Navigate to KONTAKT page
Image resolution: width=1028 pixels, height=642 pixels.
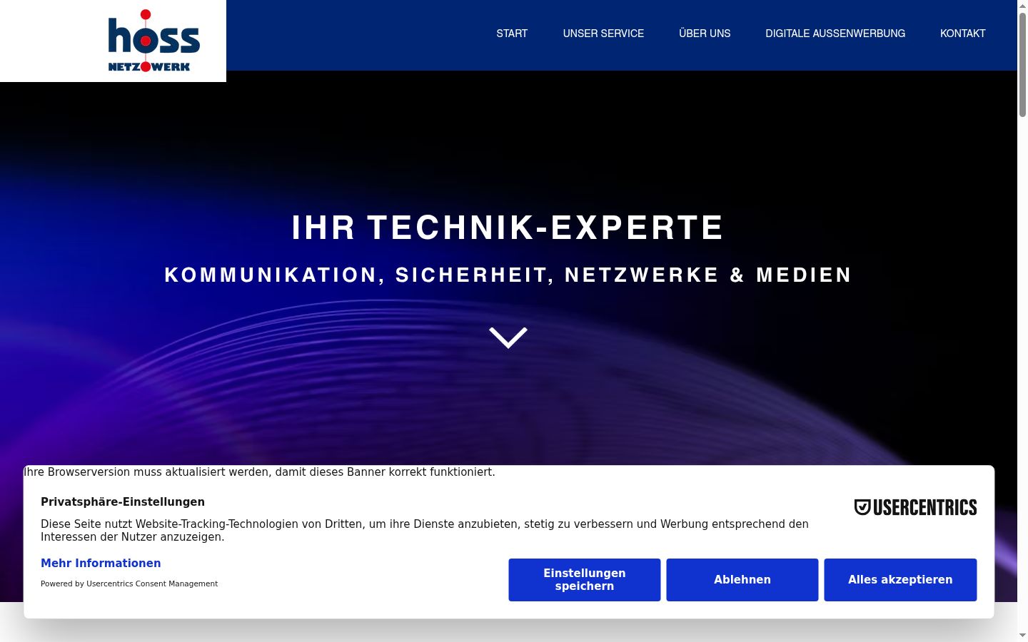coord(962,34)
